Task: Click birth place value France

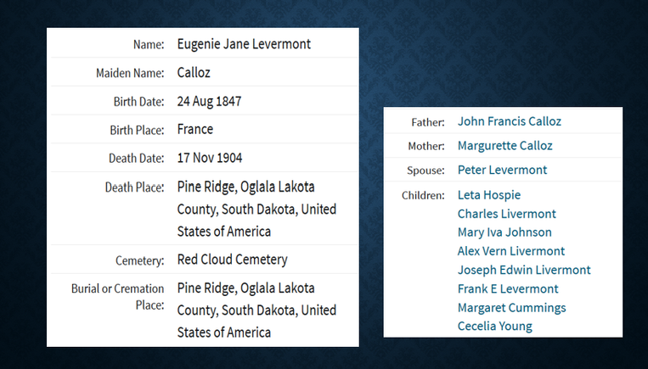Action: click(x=194, y=130)
